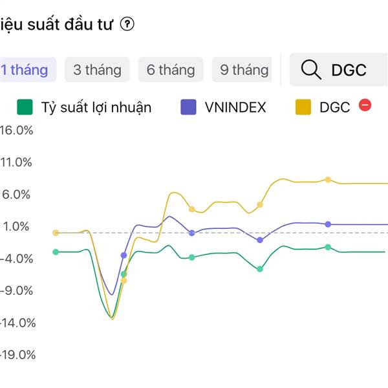Remove DGC with red minus icon
This screenshot has height=388, width=388.
coord(365,105)
